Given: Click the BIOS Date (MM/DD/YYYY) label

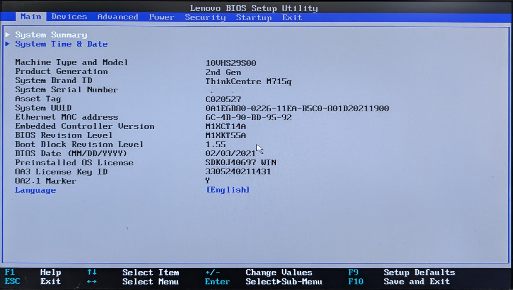Looking at the screenshot, I should pyautogui.click(x=71, y=154).
